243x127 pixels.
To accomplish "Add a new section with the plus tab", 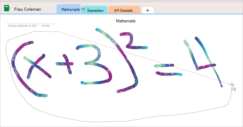I will coord(148,10).
